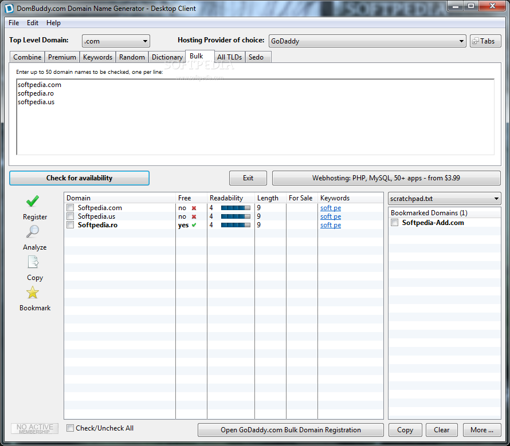The width and height of the screenshot is (510, 446).
Task: Click the Softpedia-Add.com bookmarked entry
Action: pyautogui.click(x=433, y=223)
